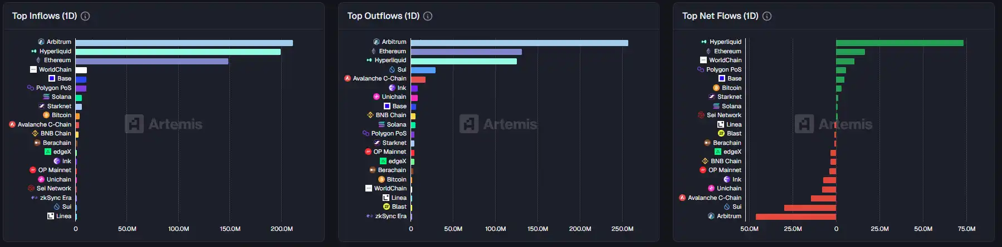Click the info icon next to Top Net Flows (1D)
Screen dimensions: 1002x247
(x=767, y=16)
